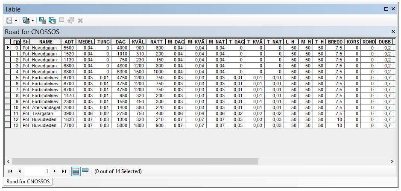Click the selection count status text
401x191 pixels.
pyautogui.click(x=118, y=171)
